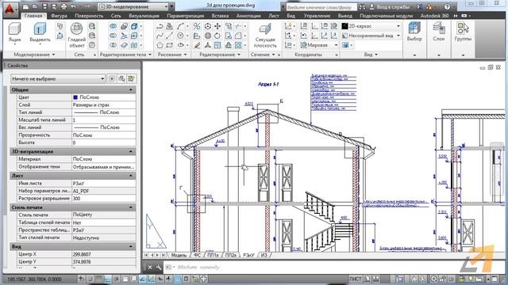
Task: Switch to the ПП1э layout tab
Action: tap(213, 255)
